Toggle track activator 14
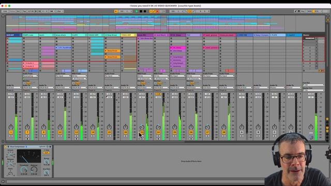Viewport: 331px width, 186px height. tap(93, 132)
